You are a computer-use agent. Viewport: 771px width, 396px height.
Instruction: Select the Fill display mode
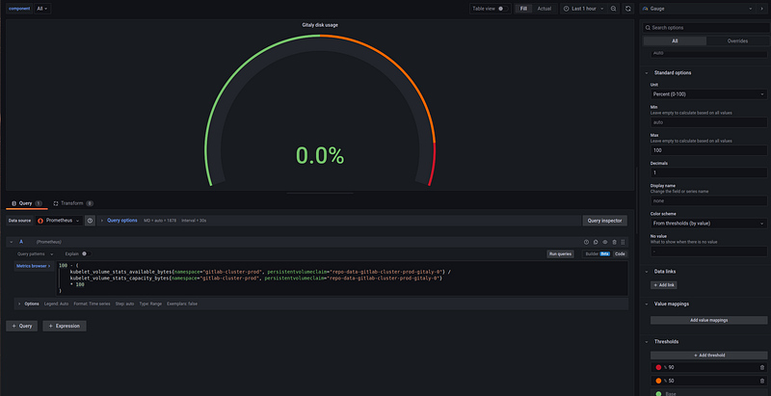(523, 9)
